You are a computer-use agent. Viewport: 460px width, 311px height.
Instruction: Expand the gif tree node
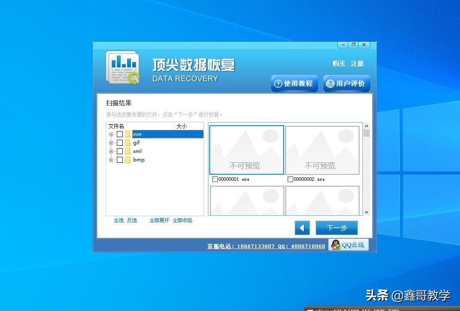111,143
